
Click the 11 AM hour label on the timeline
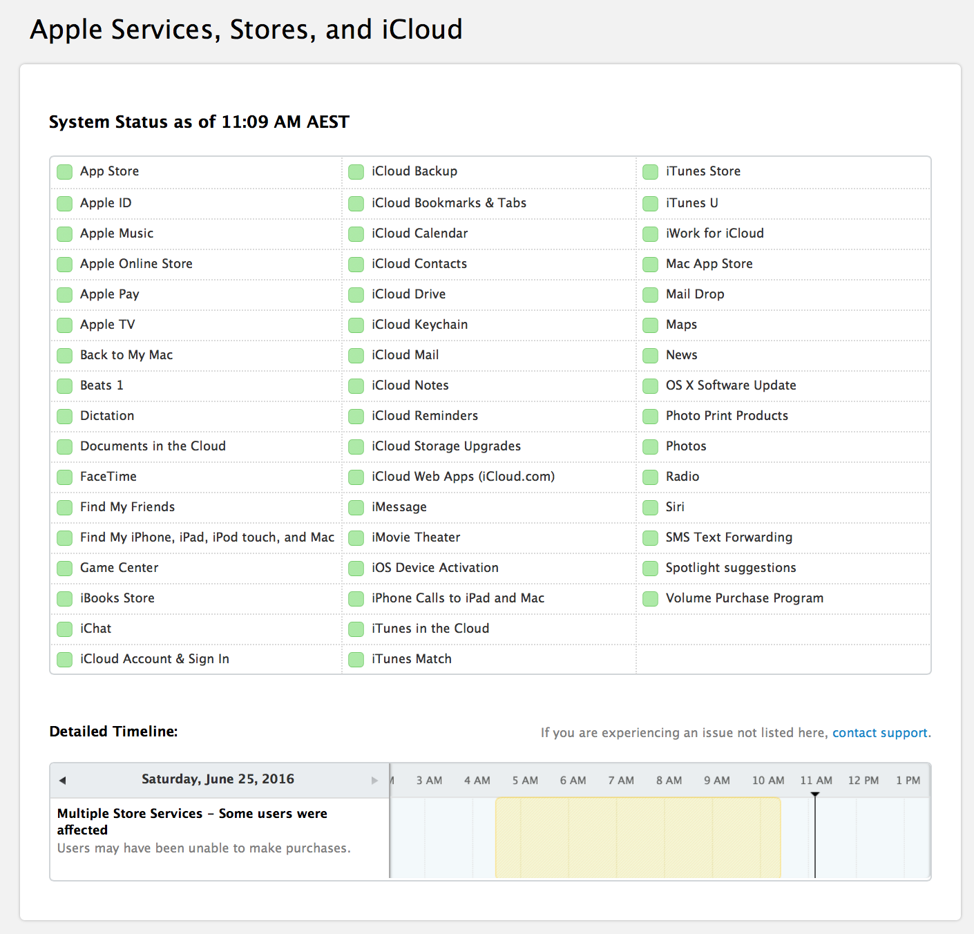tap(817, 781)
